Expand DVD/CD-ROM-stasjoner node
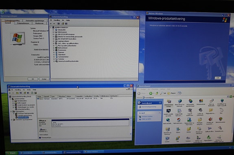Viewport: 234px width, 155px height. click(x=53, y=34)
